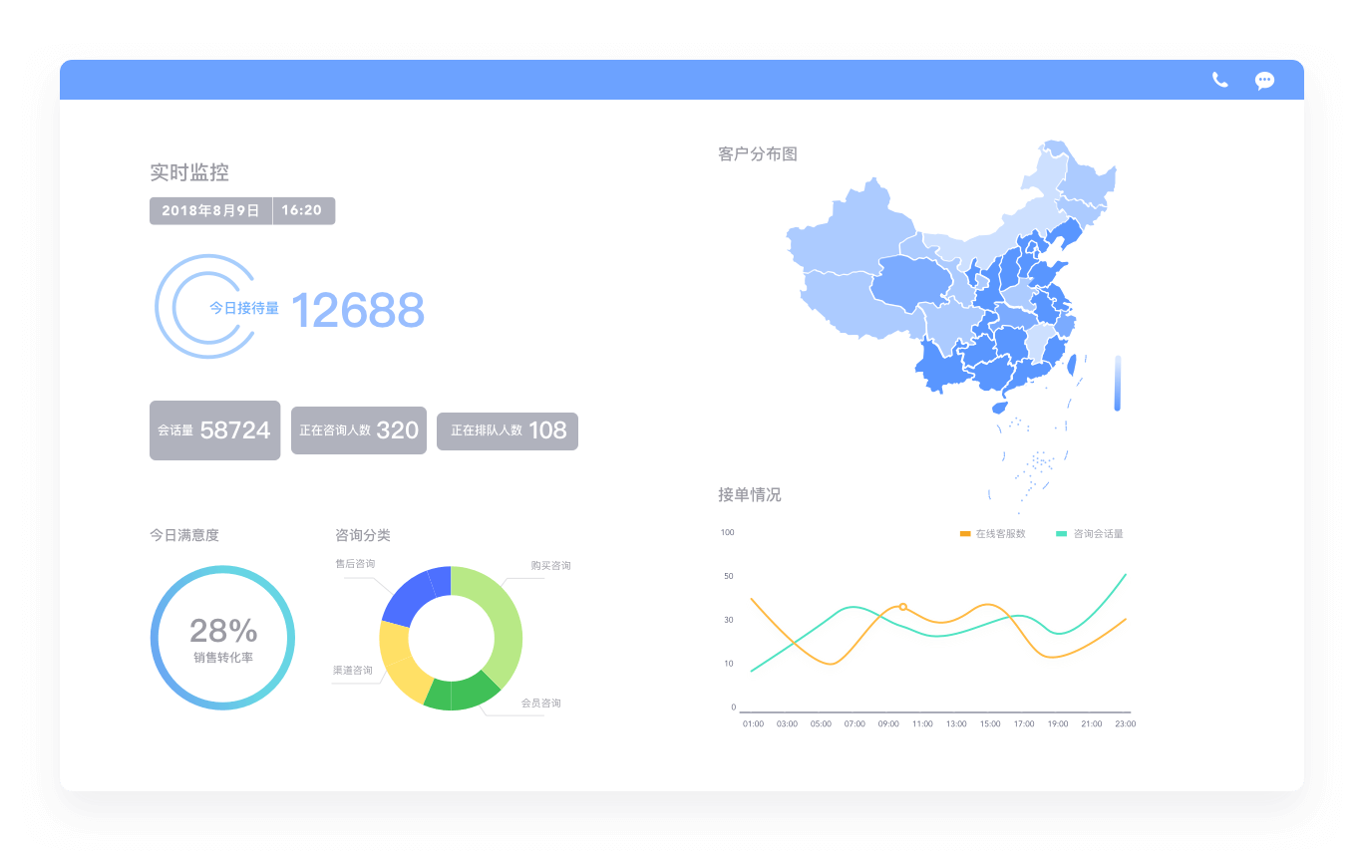Screen dimensions: 1364x851
Task: Click the 2018年8月9日 date selector
Action: pyautogui.click(x=210, y=210)
